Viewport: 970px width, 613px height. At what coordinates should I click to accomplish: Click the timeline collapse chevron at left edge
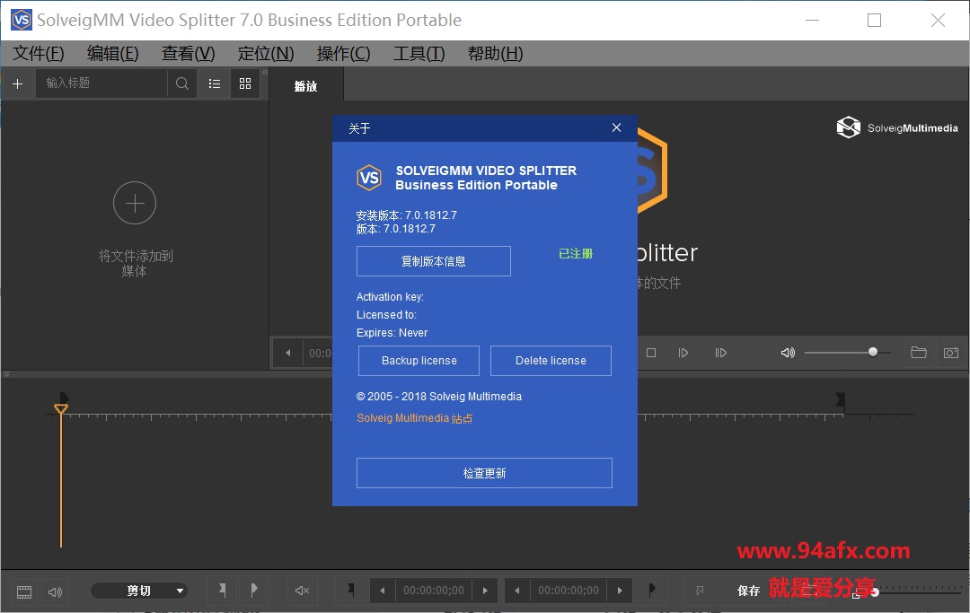pyautogui.click(x=7, y=374)
